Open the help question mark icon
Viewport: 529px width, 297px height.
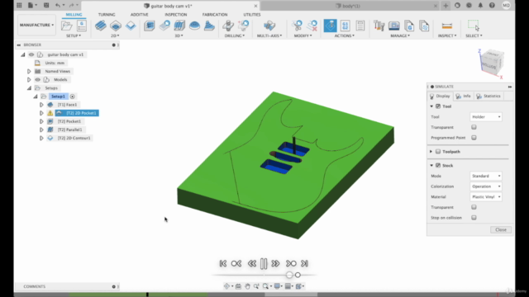click(492, 6)
